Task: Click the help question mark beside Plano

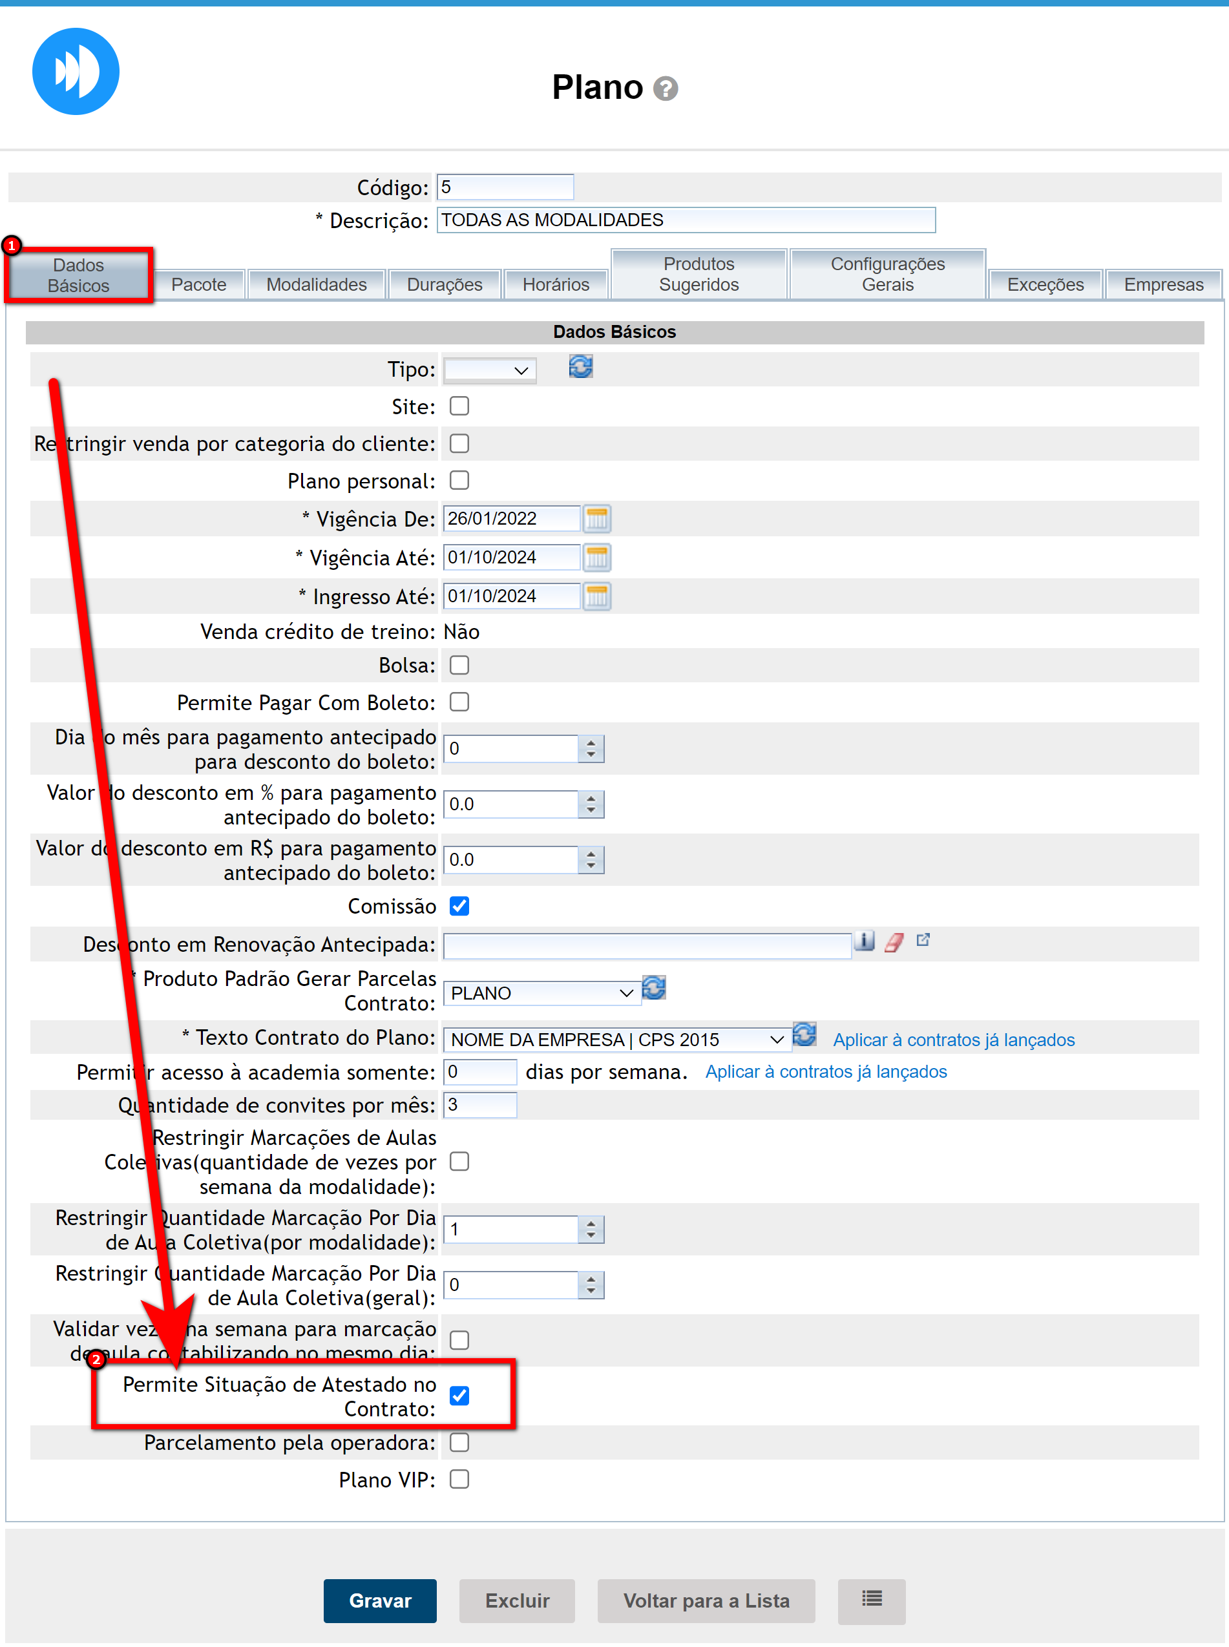Action: point(665,89)
